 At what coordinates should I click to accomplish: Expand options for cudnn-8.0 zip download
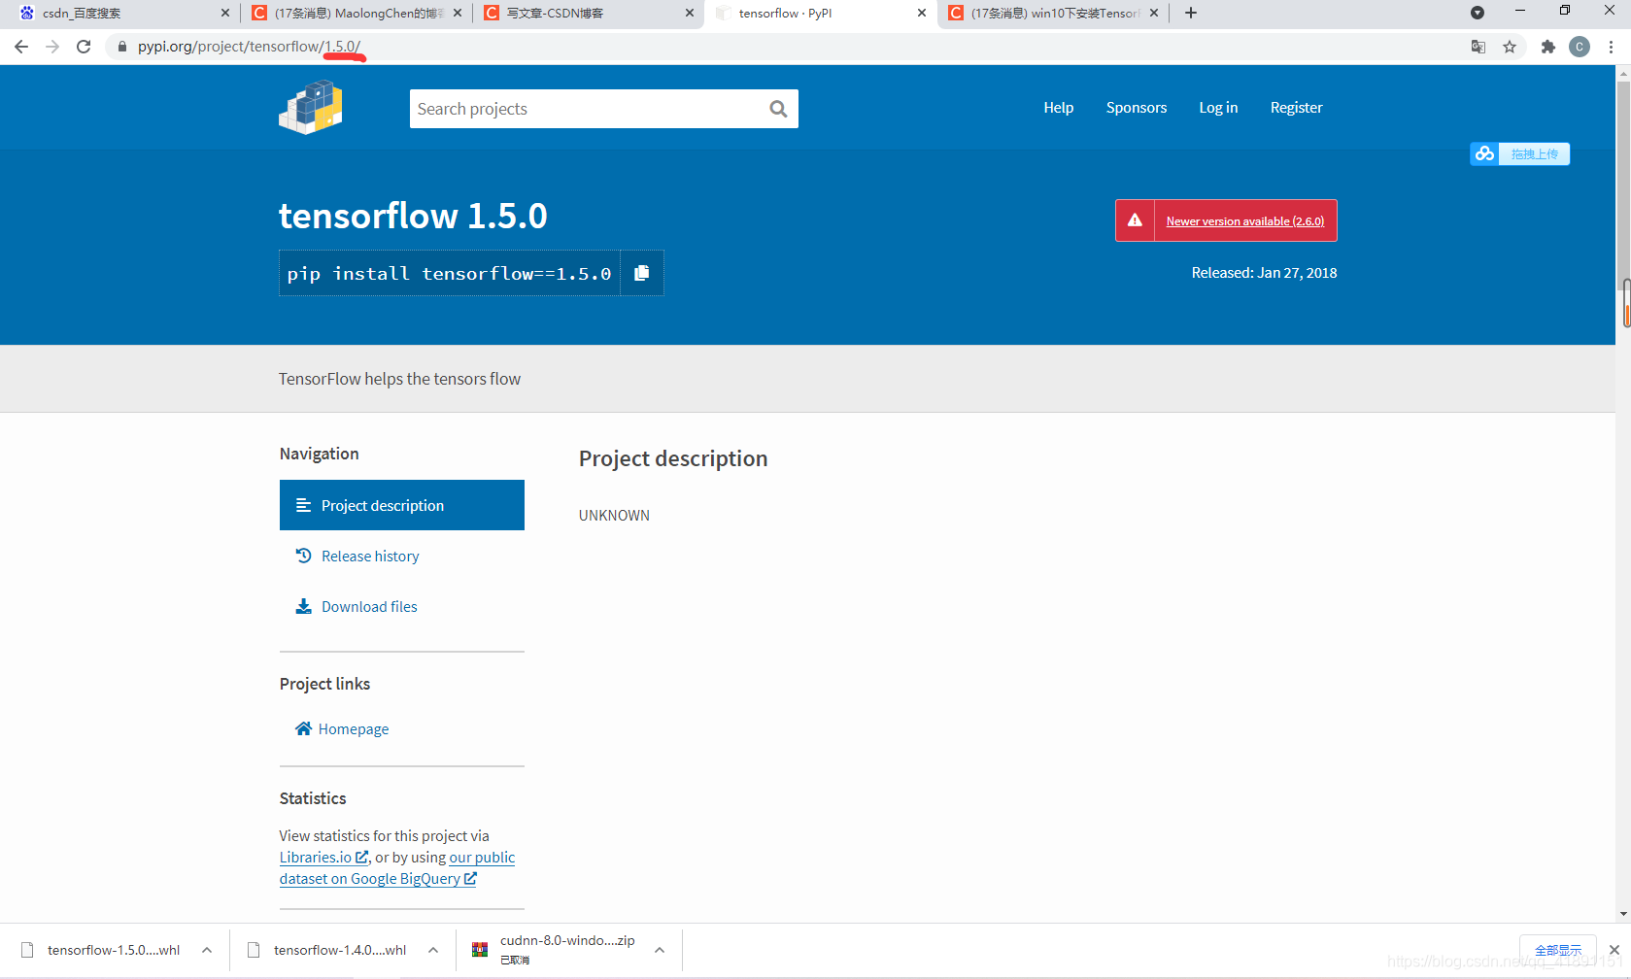click(x=660, y=950)
